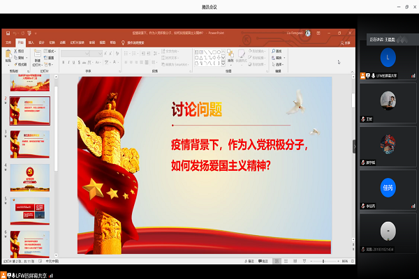Open the Insert (插入) ribbon tab
The width and height of the screenshot is (419, 279).
pyautogui.click(x=30, y=43)
